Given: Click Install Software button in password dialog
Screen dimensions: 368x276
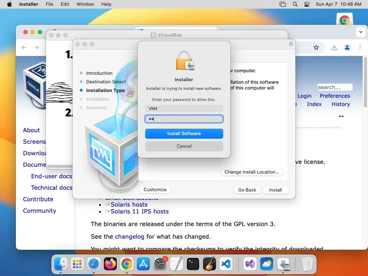Looking at the screenshot, I should point(184,134).
